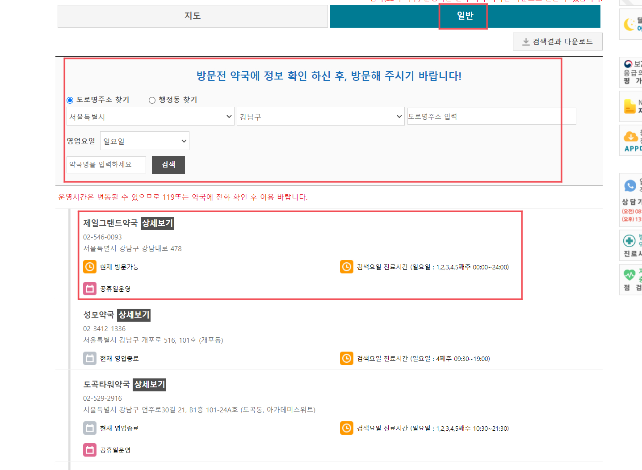Click the pink 공휴일운영 icon under 도곡타워약국

pos(90,450)
